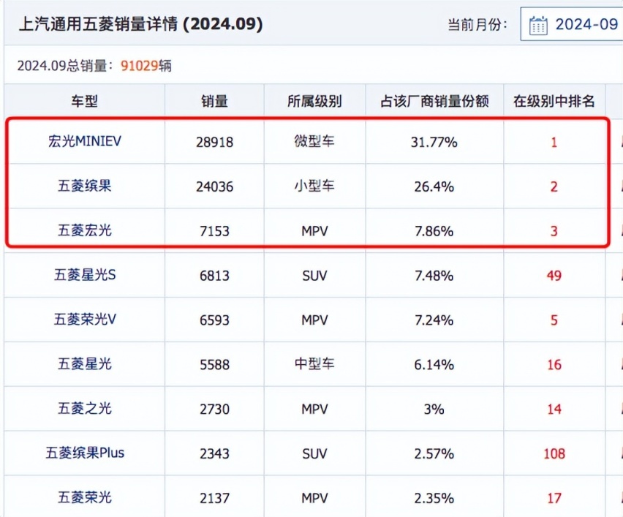Open the 五菱之光 model link

85,409
